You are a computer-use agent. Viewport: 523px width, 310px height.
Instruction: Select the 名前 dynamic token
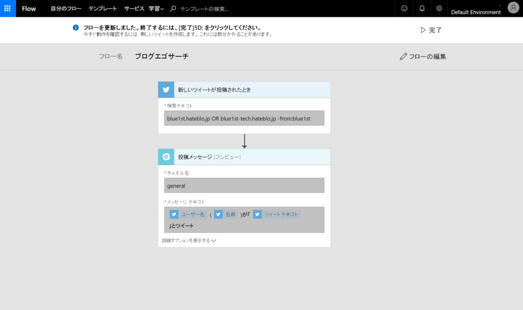click(x=226, y=214)
